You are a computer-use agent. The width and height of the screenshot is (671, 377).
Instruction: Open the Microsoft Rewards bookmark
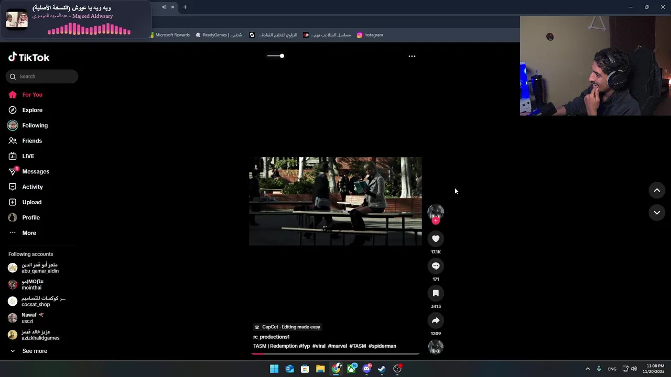tap(170, 35)
